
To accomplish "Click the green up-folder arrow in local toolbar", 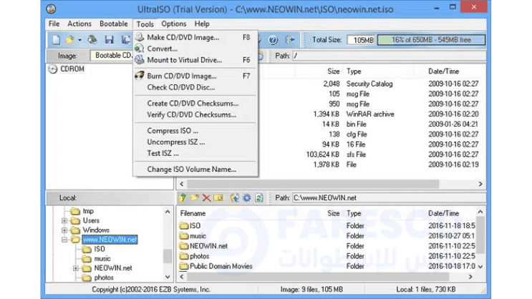I will point(183,198).
